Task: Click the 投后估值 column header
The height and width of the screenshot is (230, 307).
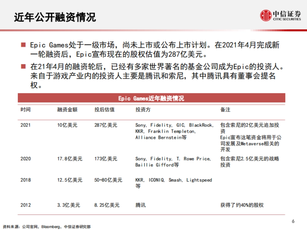Action: pyautogui.click(x=105, y=110)
